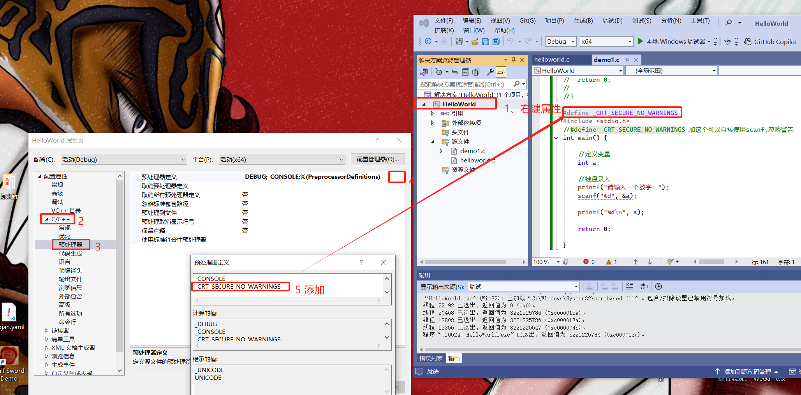The image size is (801, 395).
Task: Click the undo arrow icon
Action: 511,41
